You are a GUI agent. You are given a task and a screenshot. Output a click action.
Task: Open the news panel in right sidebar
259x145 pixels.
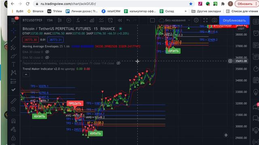pos(256,45)
